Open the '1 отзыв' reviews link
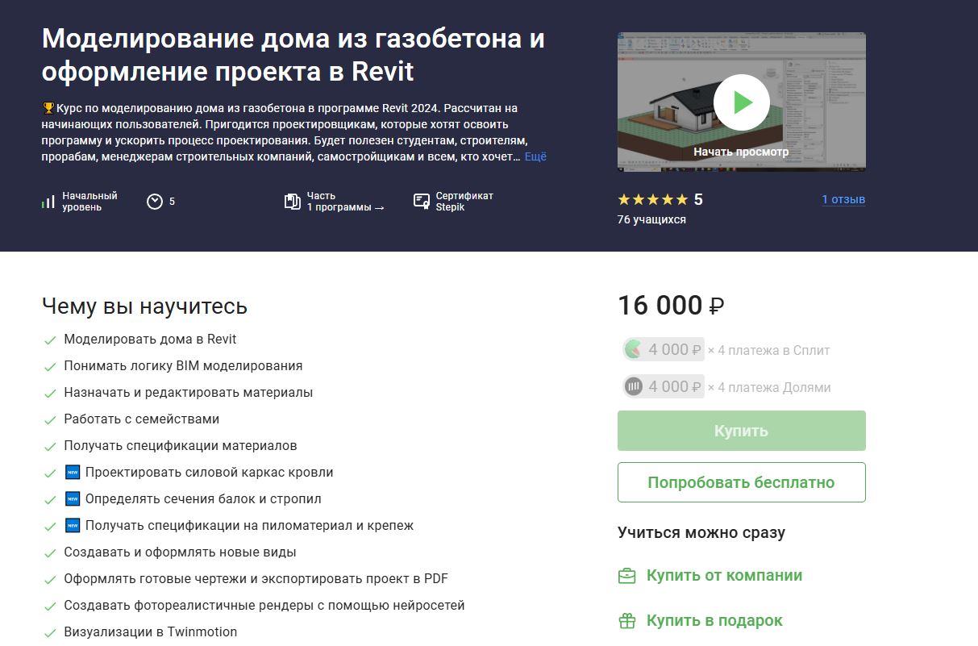This screenshot has height=646, width=978. (843, 199)
